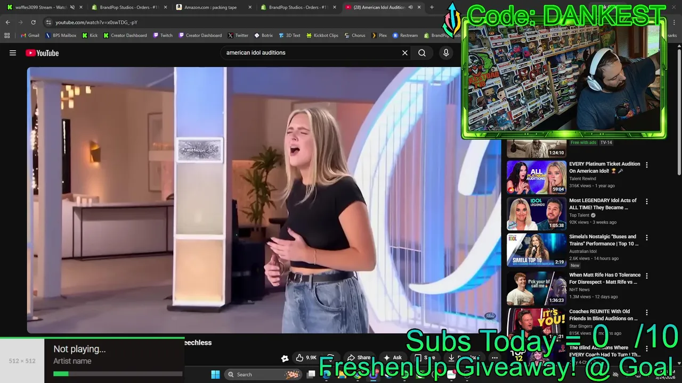The image size is (682, 383).
Task: Open the Botrix bookmark
Action: [x=264, y=36]
